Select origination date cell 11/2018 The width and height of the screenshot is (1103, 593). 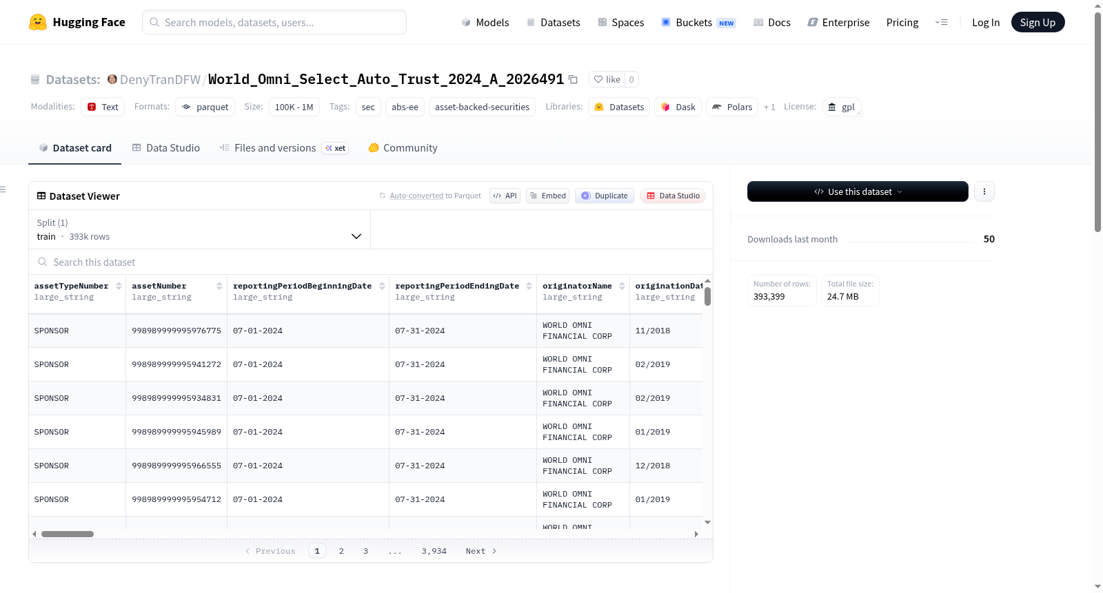[x=666, y=331]
